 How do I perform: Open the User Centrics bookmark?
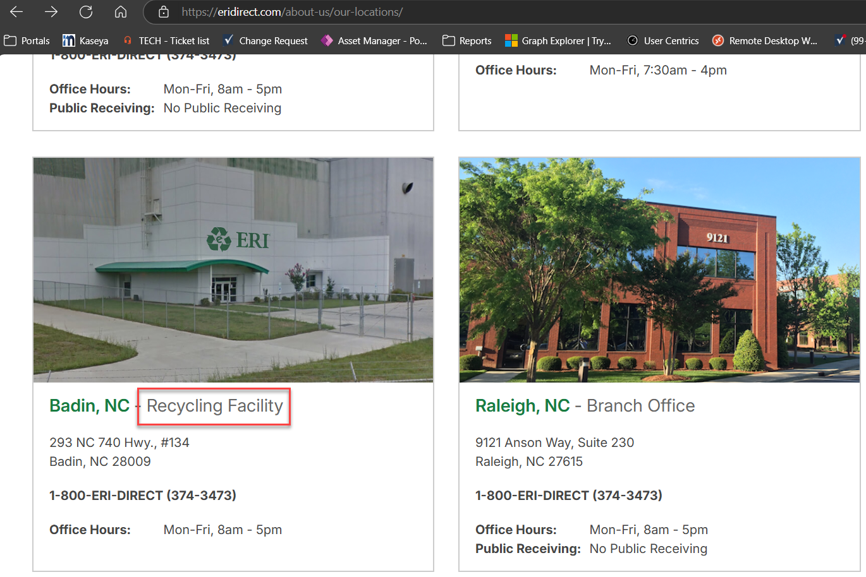(663, 40)
